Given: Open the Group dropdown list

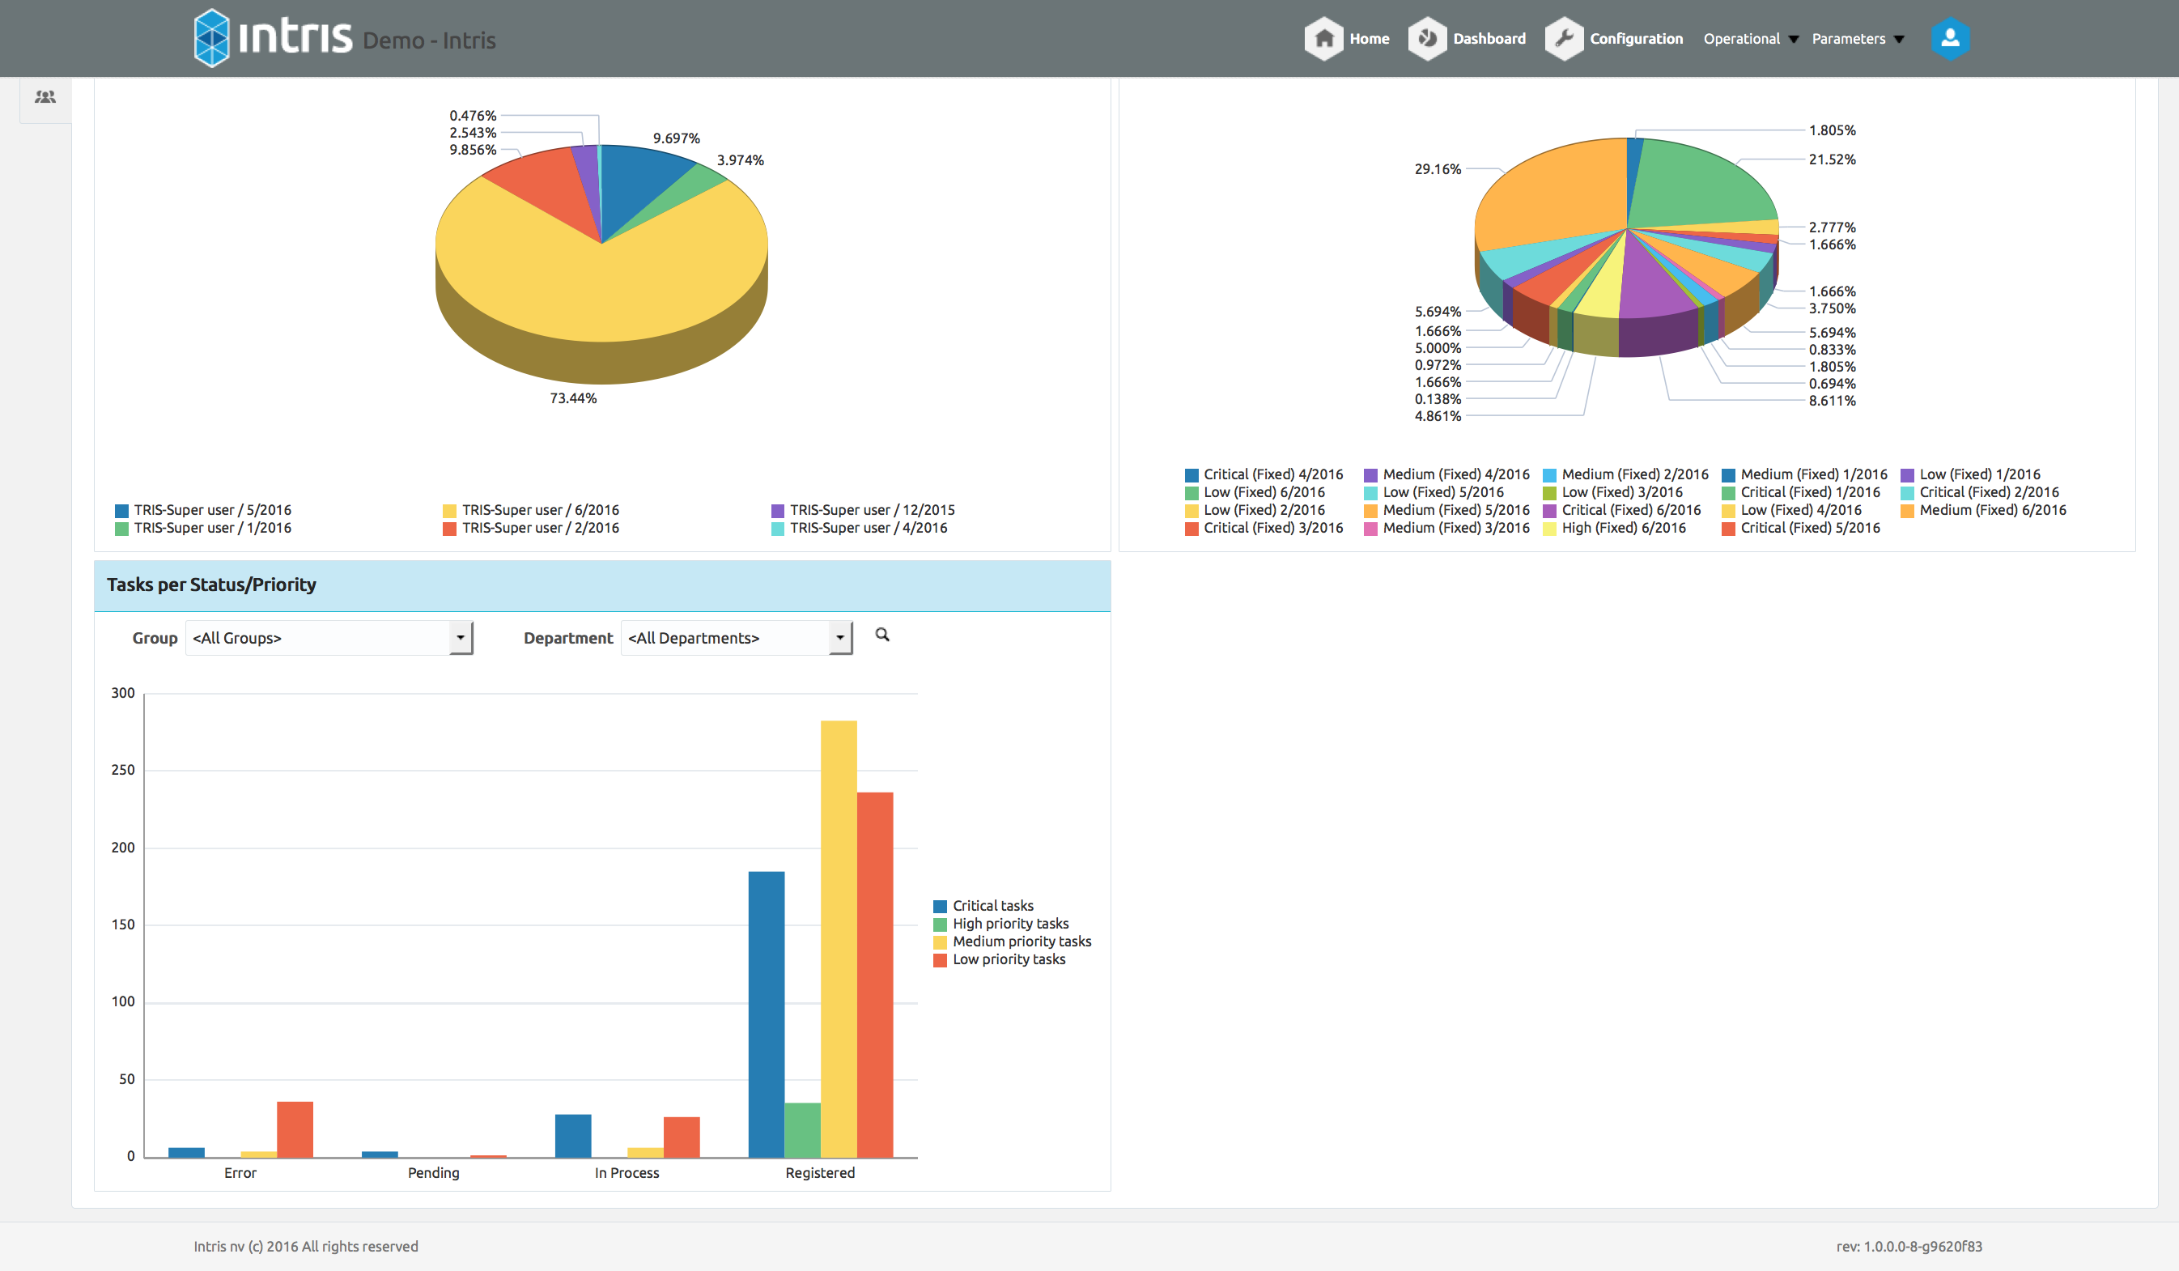Looking at the screenshot, I should pos(461,638).
